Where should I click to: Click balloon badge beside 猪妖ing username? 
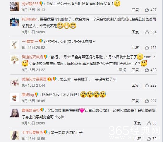pyautogui.click(x=37, y=95)
